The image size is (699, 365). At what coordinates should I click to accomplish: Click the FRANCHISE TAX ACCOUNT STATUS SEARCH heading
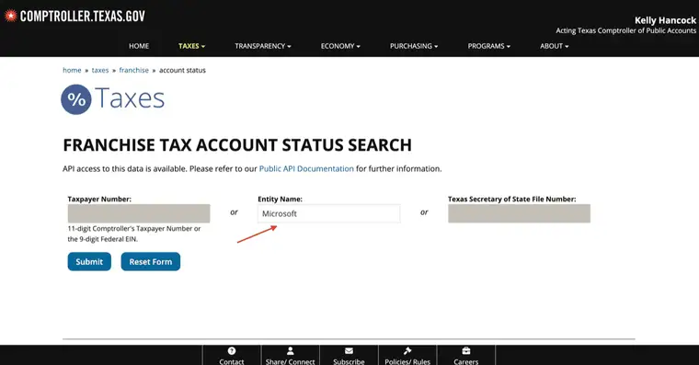point(237,145)
